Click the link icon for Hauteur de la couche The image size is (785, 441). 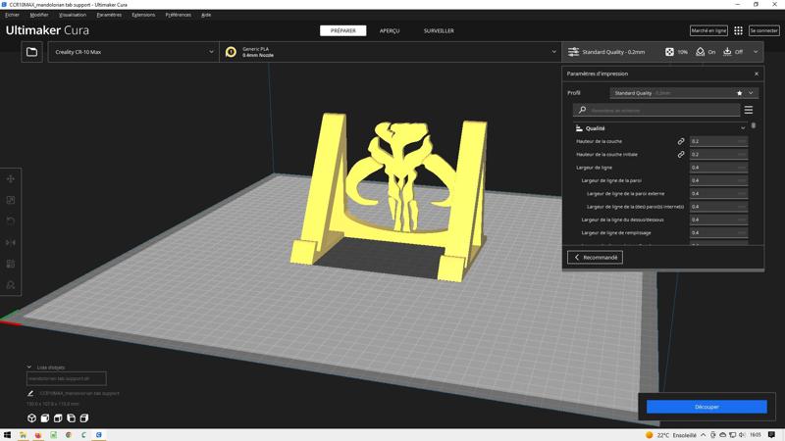pyautogui.click(x=681, y=141)
